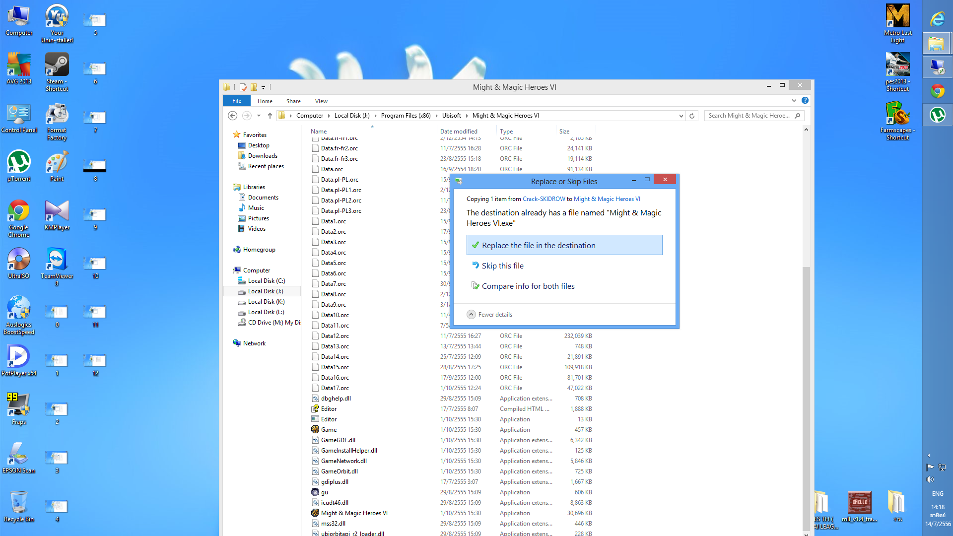Open the Game application file
Screen dimensions: 953x536
[x=329, y=430]
